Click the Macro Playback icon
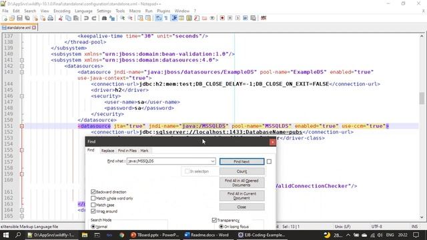Viewport: 427px width, 240px height. (x=238, y=18)
